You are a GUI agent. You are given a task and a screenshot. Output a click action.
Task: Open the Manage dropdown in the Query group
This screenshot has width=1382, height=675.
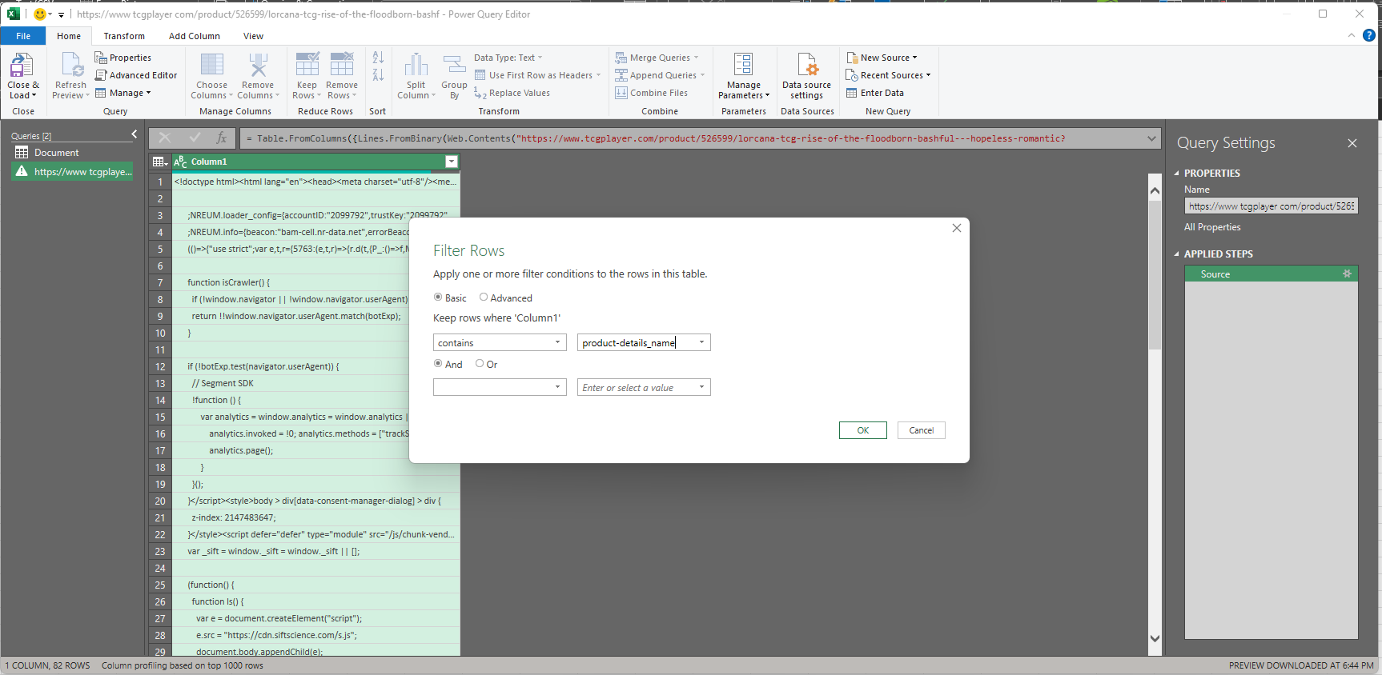tap(123, 93)
